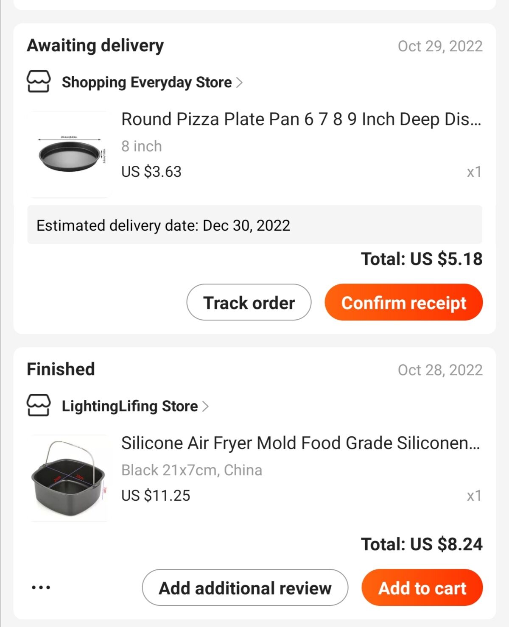This screenshot has height=627, width=509.
Task: Tap the LightingLifing Store shop icon
Action: pos(39,405)
